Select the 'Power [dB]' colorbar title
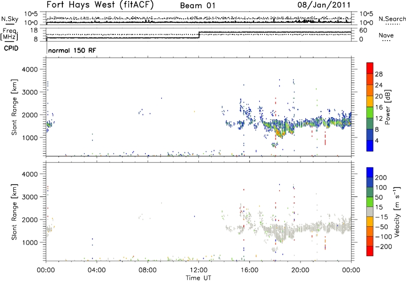Image resolution: width=406 pixels, height=281 pixels. [x=387, y=107]
